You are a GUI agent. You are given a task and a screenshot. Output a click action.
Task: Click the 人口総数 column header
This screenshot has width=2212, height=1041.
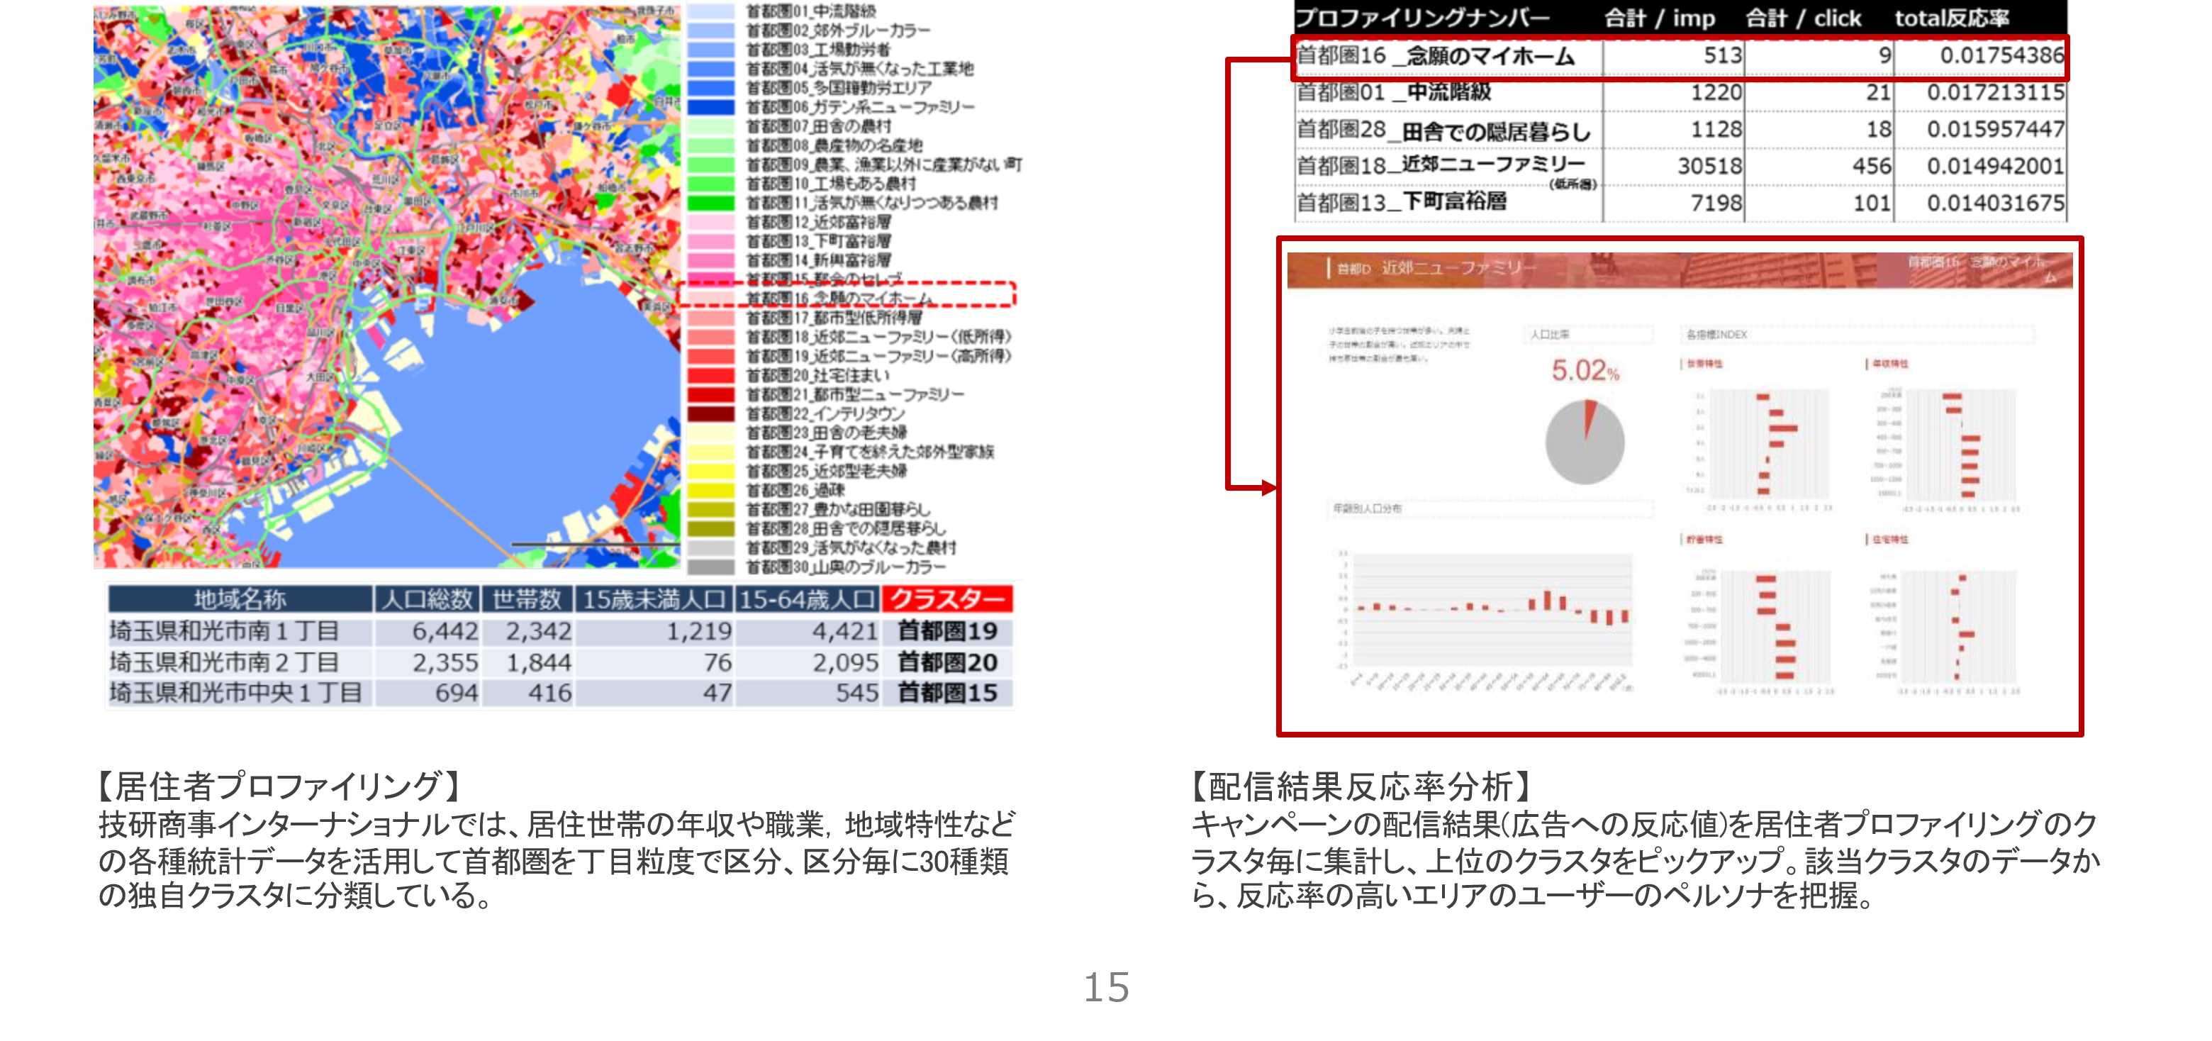tap(427, 599)
